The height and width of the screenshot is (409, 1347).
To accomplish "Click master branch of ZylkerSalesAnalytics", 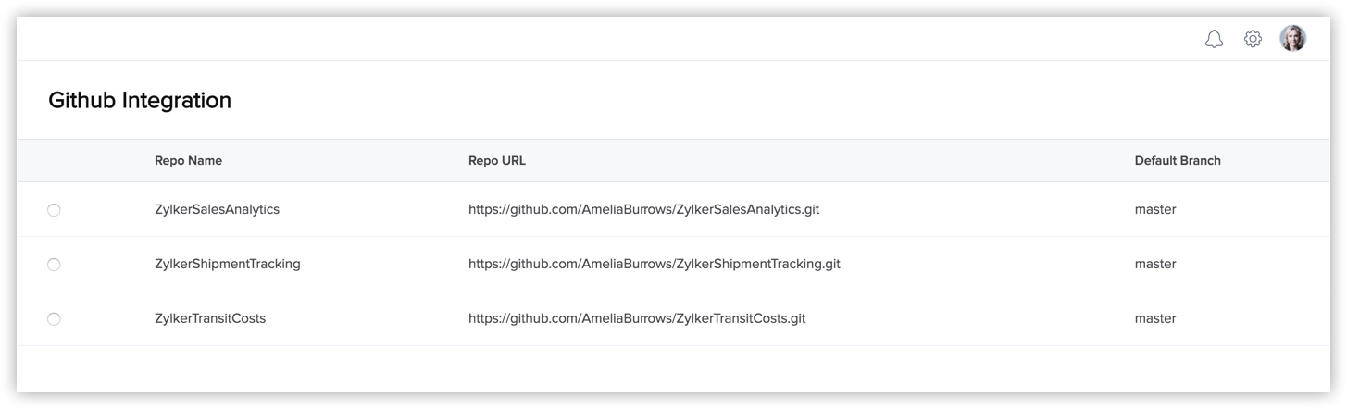I will pos(1155,209).
